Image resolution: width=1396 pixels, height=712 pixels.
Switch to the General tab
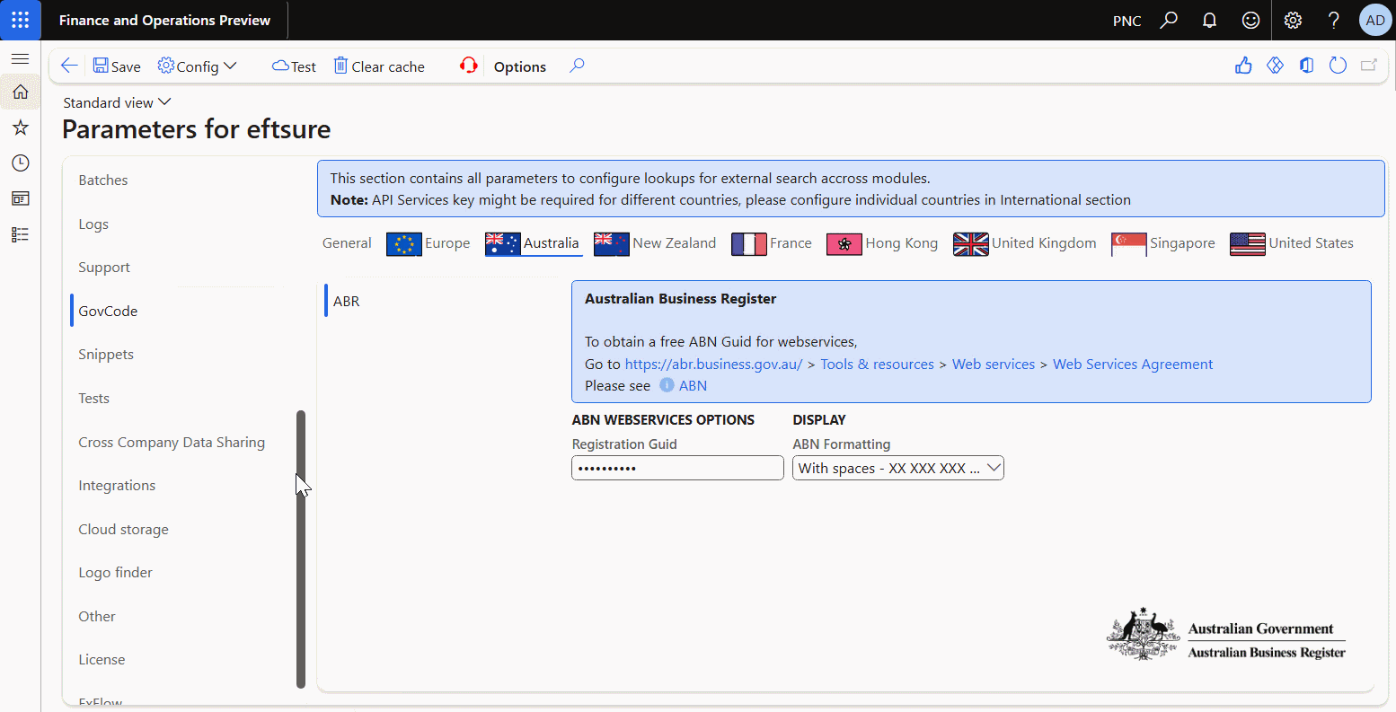tap(347, 243)
